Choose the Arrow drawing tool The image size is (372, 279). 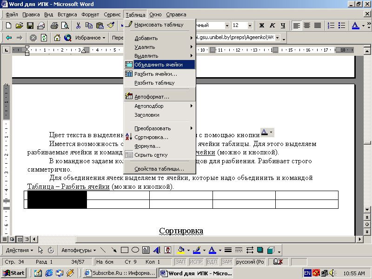click(114, 250)
